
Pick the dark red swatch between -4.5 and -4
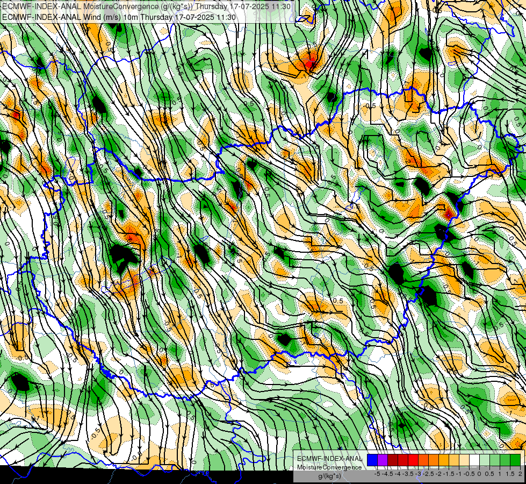[393, 460]
